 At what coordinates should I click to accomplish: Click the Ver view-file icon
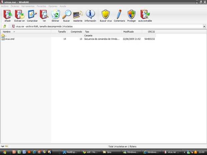(44, 14)
